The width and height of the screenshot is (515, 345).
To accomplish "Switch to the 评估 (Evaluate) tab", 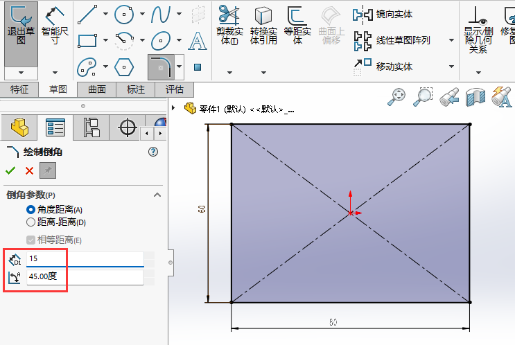I will [174, 89].
